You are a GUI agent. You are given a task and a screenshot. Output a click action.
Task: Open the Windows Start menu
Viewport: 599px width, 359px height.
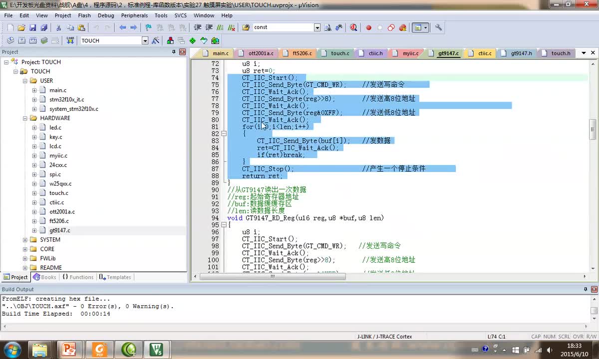[12, 349]
